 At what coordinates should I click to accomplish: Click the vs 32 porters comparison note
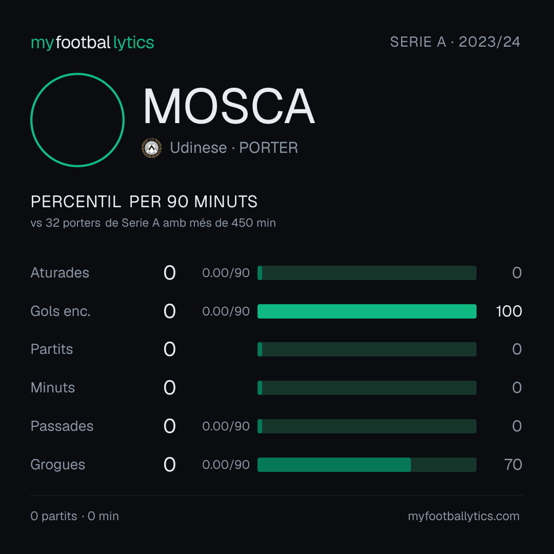point(153,223)
